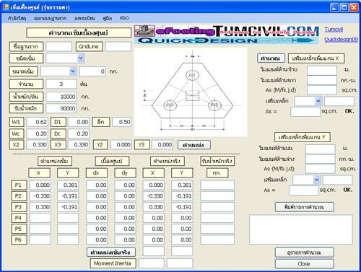Screen dimensions: 361x272
Task: Open the คู่มือ menu
Action: 108,18
